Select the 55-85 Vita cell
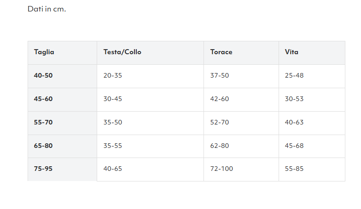361x209 pixels. pos(294,169)
